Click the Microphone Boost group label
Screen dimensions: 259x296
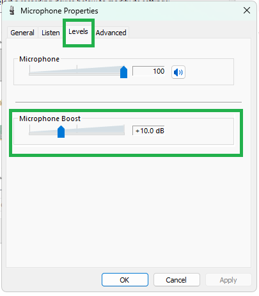point(50,119)
